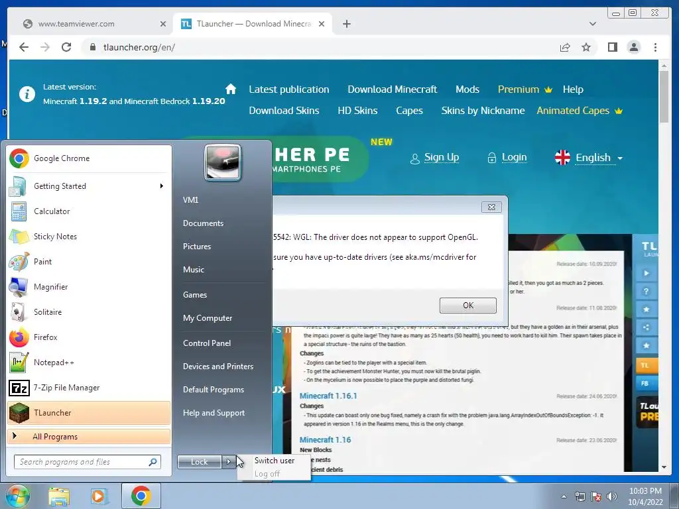This screenshot has width=679, height=509.
Task: Open Download Skins link
Action: pos(284,111)
